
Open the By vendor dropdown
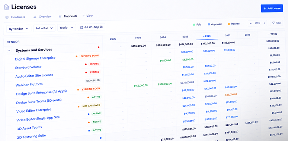pos(19,29)
